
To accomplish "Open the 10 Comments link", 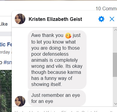I will (x=106, y=8).
